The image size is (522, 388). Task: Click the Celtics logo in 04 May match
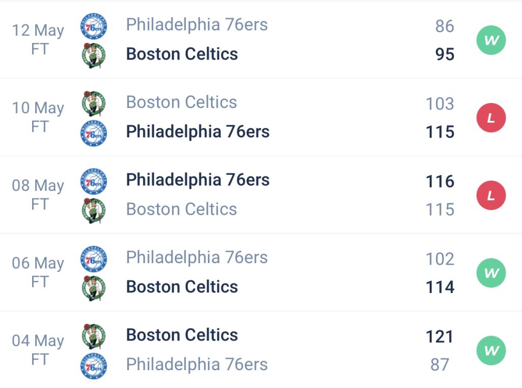tap(94, 336)
